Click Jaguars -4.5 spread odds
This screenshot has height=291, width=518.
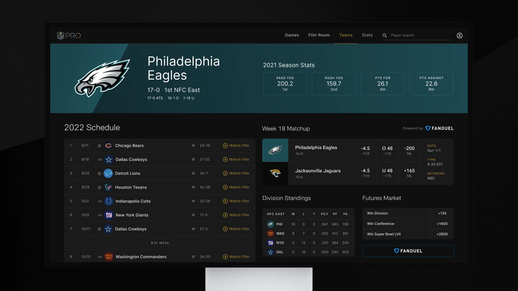(365, 173)
